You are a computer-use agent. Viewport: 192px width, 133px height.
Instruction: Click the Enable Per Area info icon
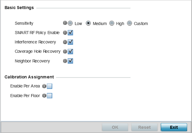(44, 86)
